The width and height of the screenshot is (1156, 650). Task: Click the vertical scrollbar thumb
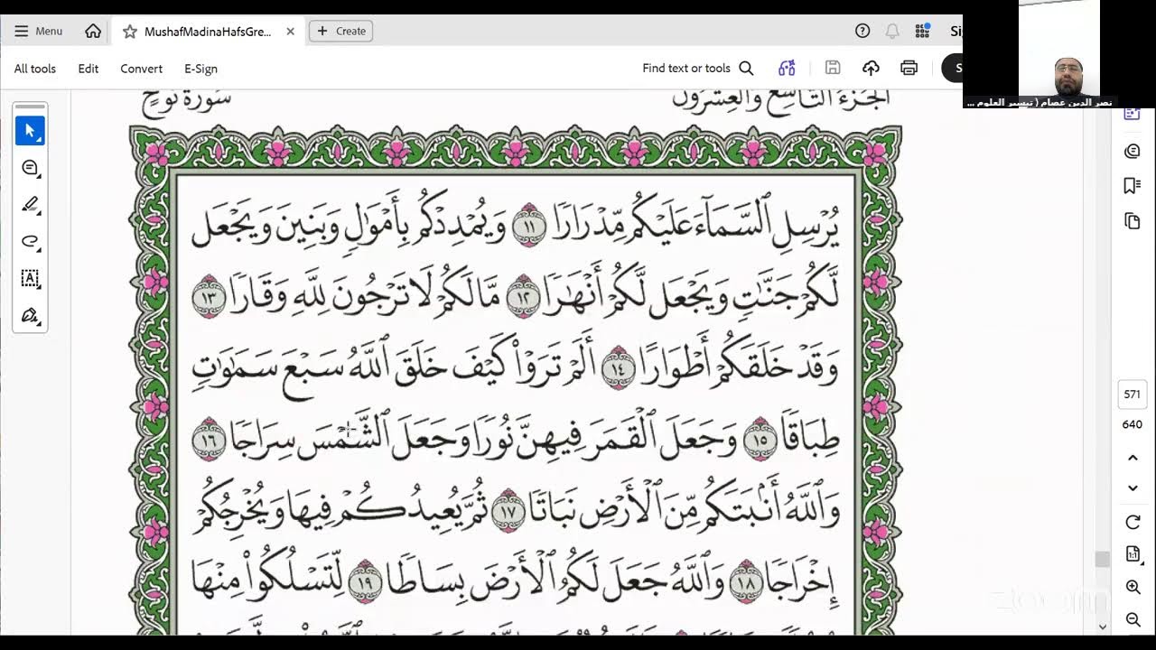(1102, 559)
